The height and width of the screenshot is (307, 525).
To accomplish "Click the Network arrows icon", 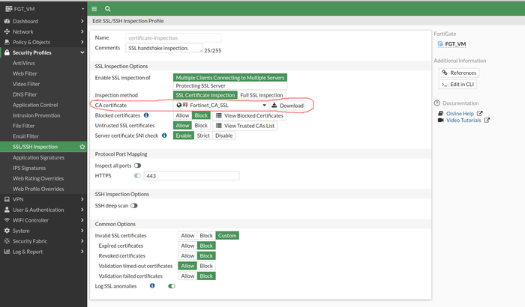I will (x=7, y=31).
